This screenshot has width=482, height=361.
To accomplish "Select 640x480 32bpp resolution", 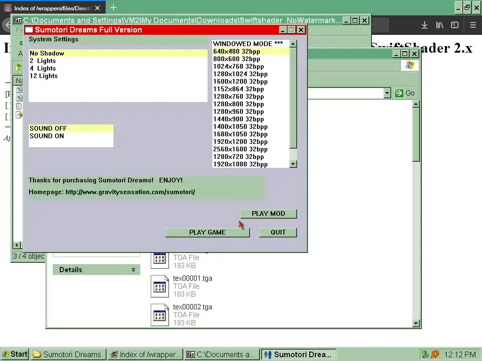I will point(251,51).
